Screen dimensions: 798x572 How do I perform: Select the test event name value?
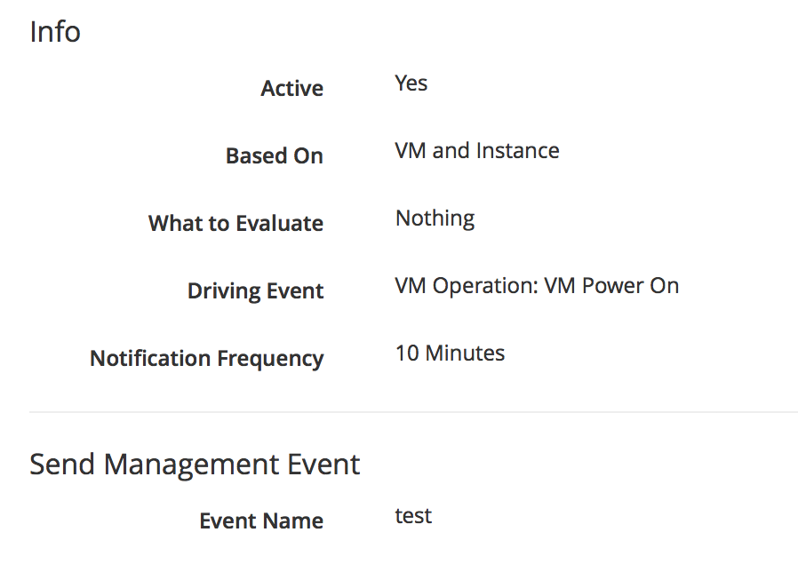click(413, 516)
